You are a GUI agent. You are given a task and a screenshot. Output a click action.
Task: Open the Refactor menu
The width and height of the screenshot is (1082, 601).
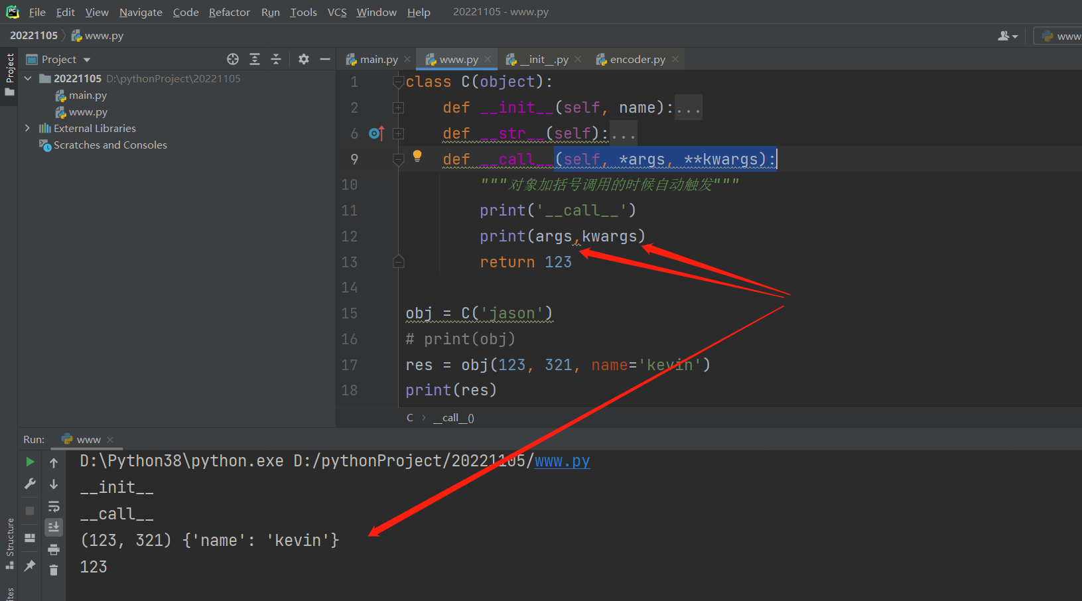(x=229, y=12)
